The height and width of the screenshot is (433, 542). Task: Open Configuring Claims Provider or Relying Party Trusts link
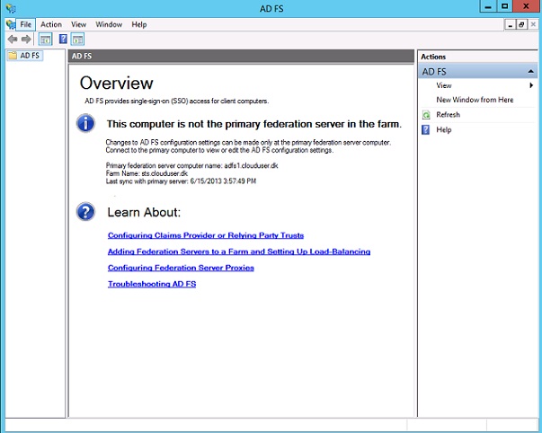pyautogui.click(x=206, y=235)
